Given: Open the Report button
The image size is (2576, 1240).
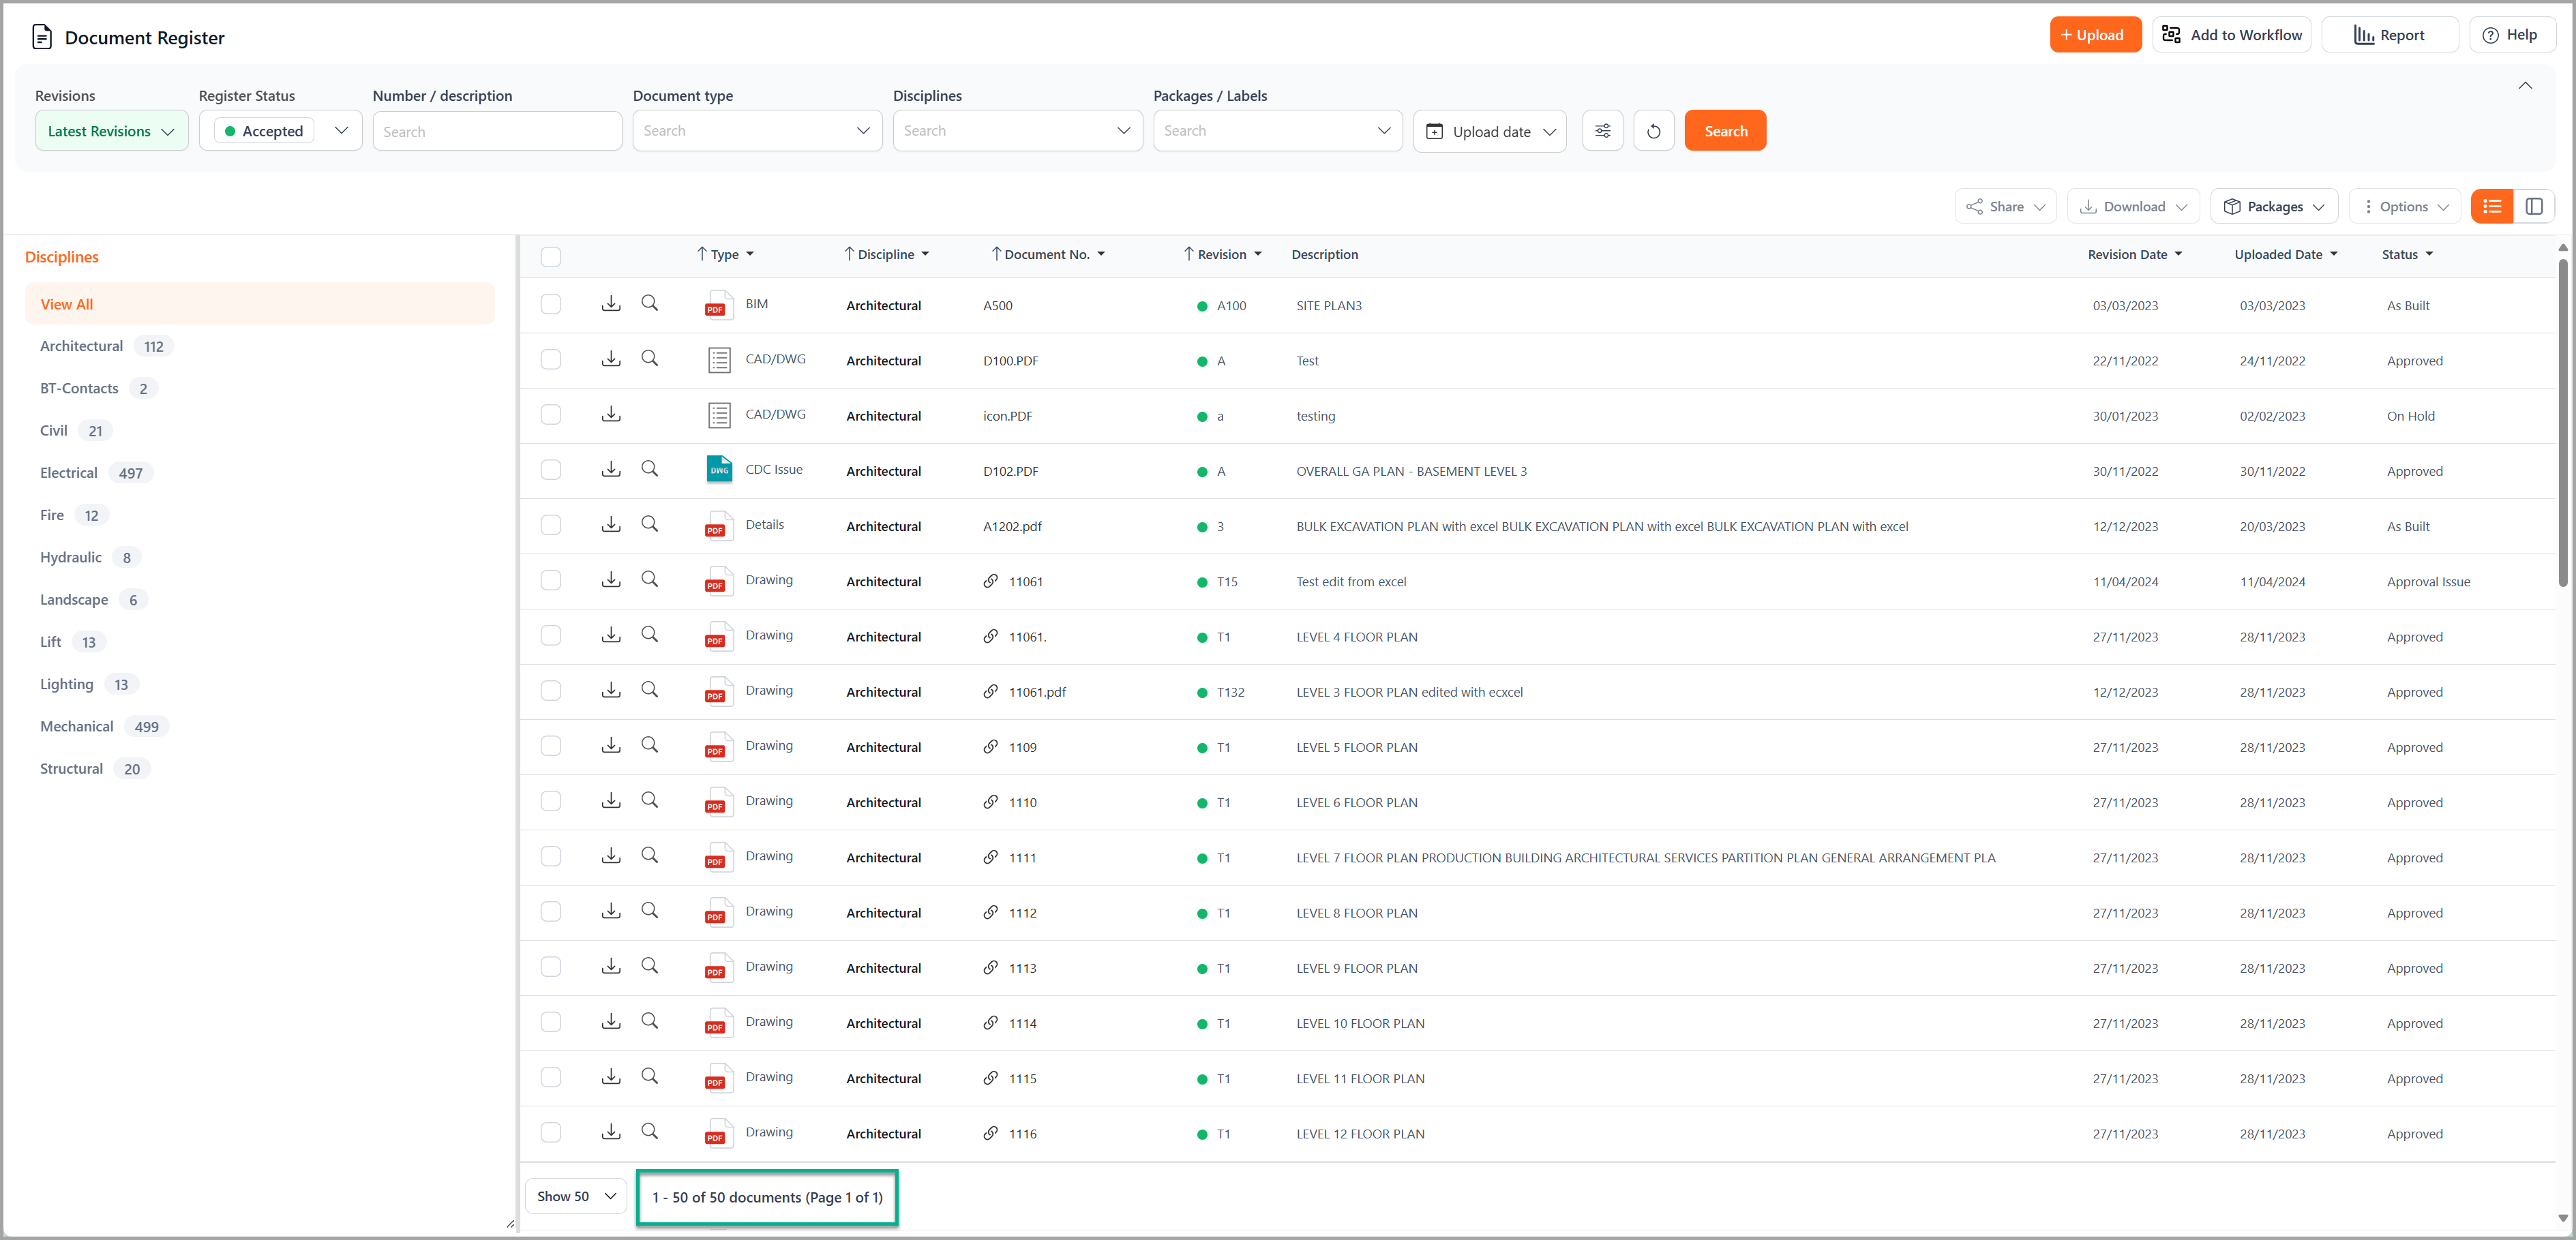Looking at the screenshot, I should point(2389,35).
